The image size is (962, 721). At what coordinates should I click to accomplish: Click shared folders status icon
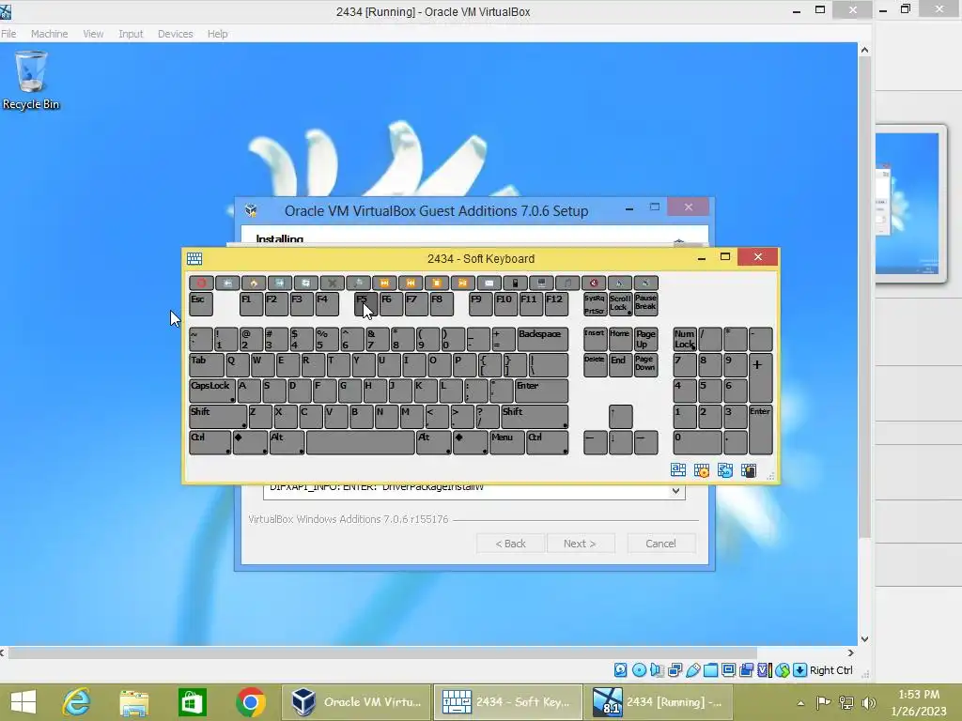tap(710, 670)
